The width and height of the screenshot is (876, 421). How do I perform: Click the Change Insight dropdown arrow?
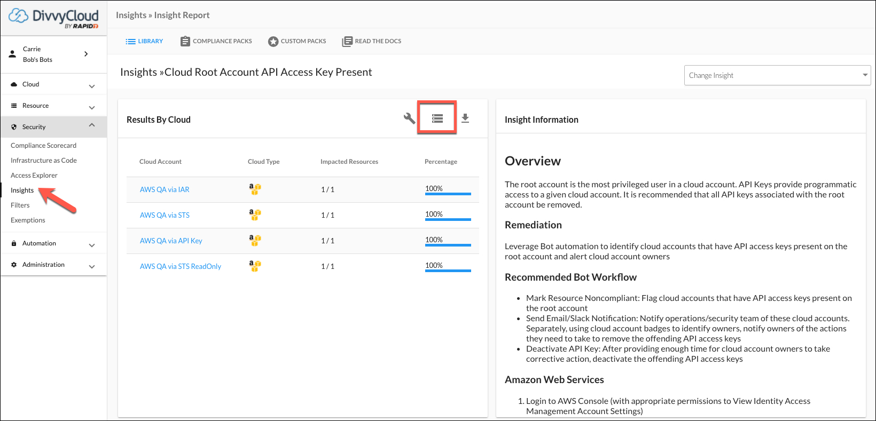[865, 75]
